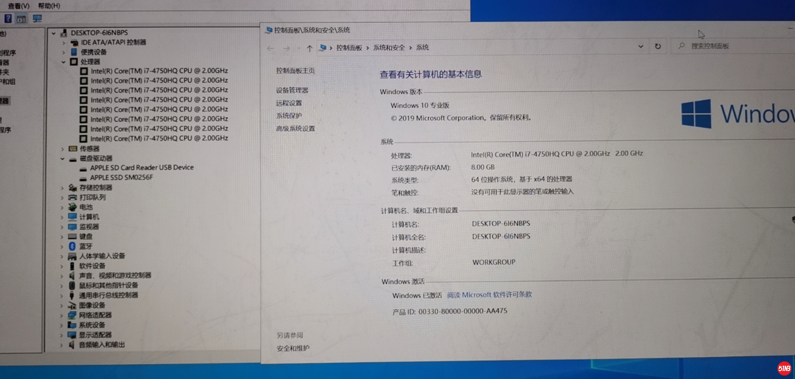Click the back arrow in control panel
The height and width of the screenshot is (379, 795).
click(270, 48)
